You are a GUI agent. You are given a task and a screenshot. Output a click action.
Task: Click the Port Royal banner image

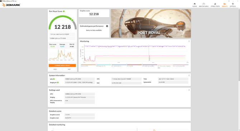[x=151, y=23]
